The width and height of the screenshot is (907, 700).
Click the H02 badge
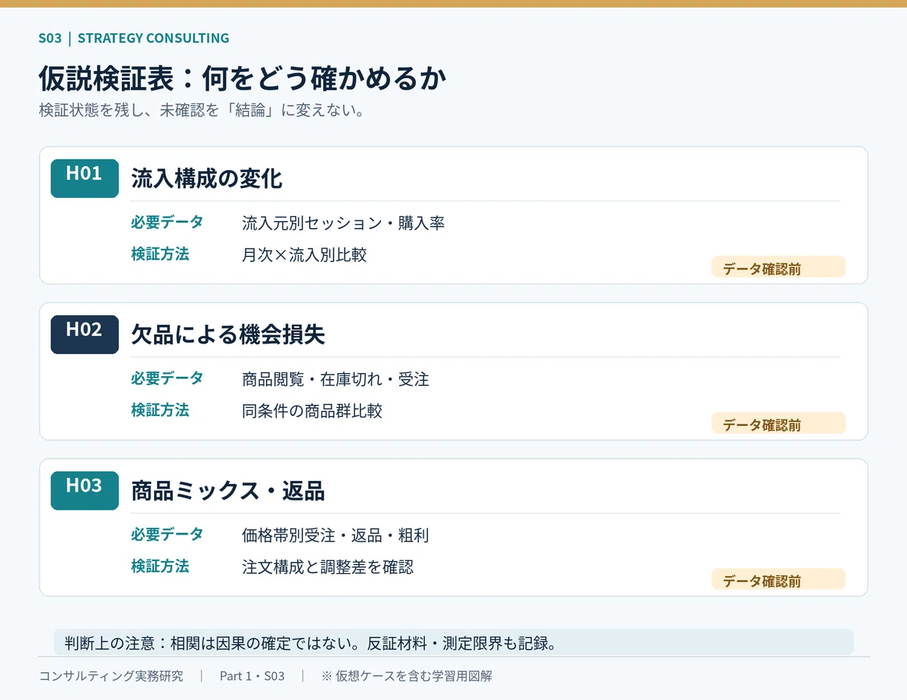tap(85, 335)
